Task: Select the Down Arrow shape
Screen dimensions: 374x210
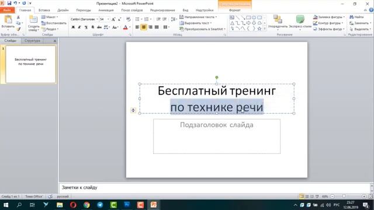Action: [254, 23]
